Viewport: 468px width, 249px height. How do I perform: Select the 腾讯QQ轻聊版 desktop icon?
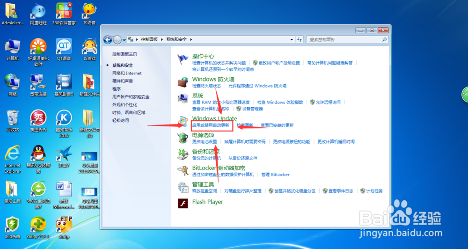point(38,160)
